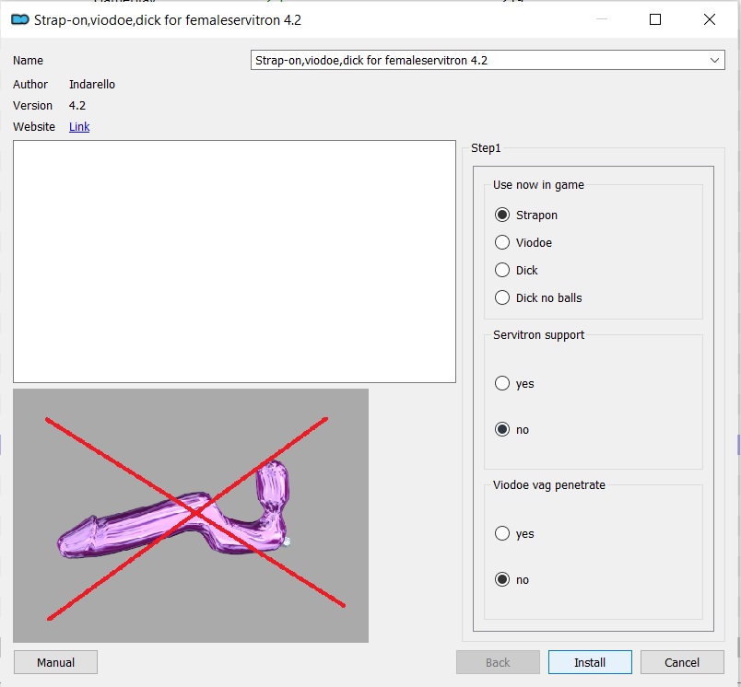Click the mod preview image
The image size is (741, 687).
[191, 516]
